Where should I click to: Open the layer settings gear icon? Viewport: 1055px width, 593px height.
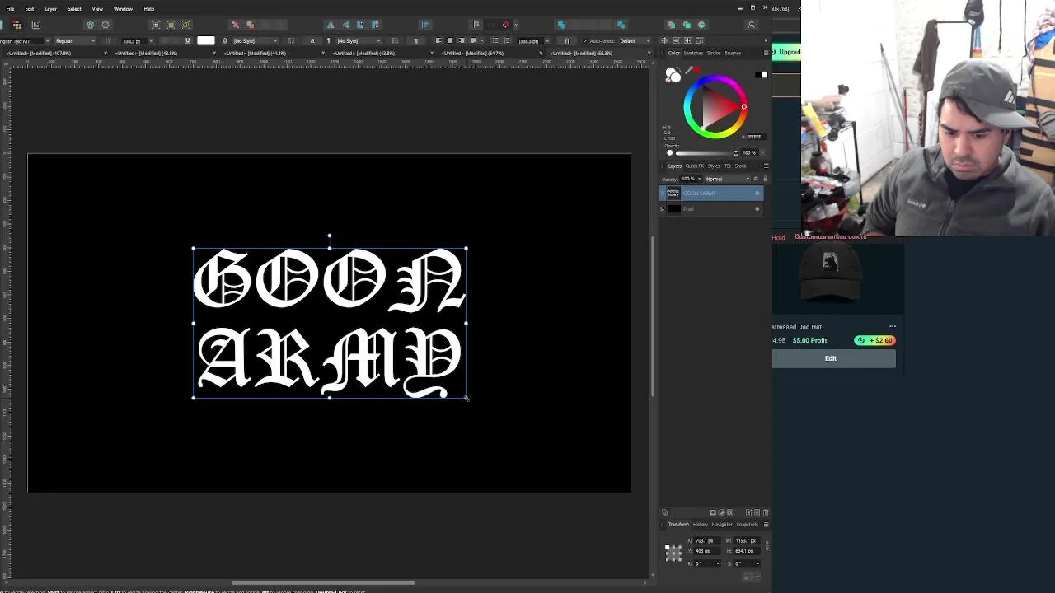(756, 179)
